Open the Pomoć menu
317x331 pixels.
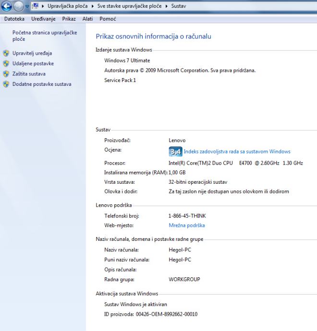(108, 19)
